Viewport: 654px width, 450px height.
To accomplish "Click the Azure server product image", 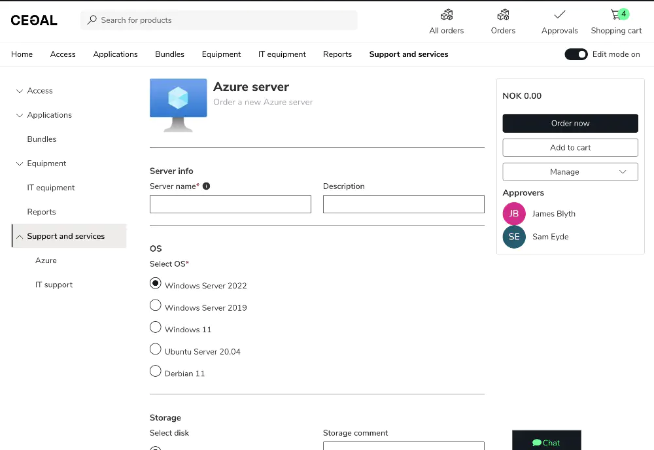I will tap(178, 105).
